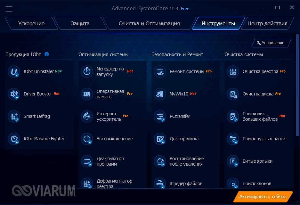Click the PCtransfer label
300x205 pixels.
pos(180,116)
